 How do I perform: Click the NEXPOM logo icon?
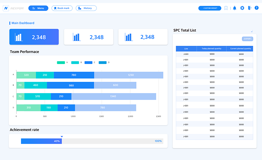[x=6, y=8]
